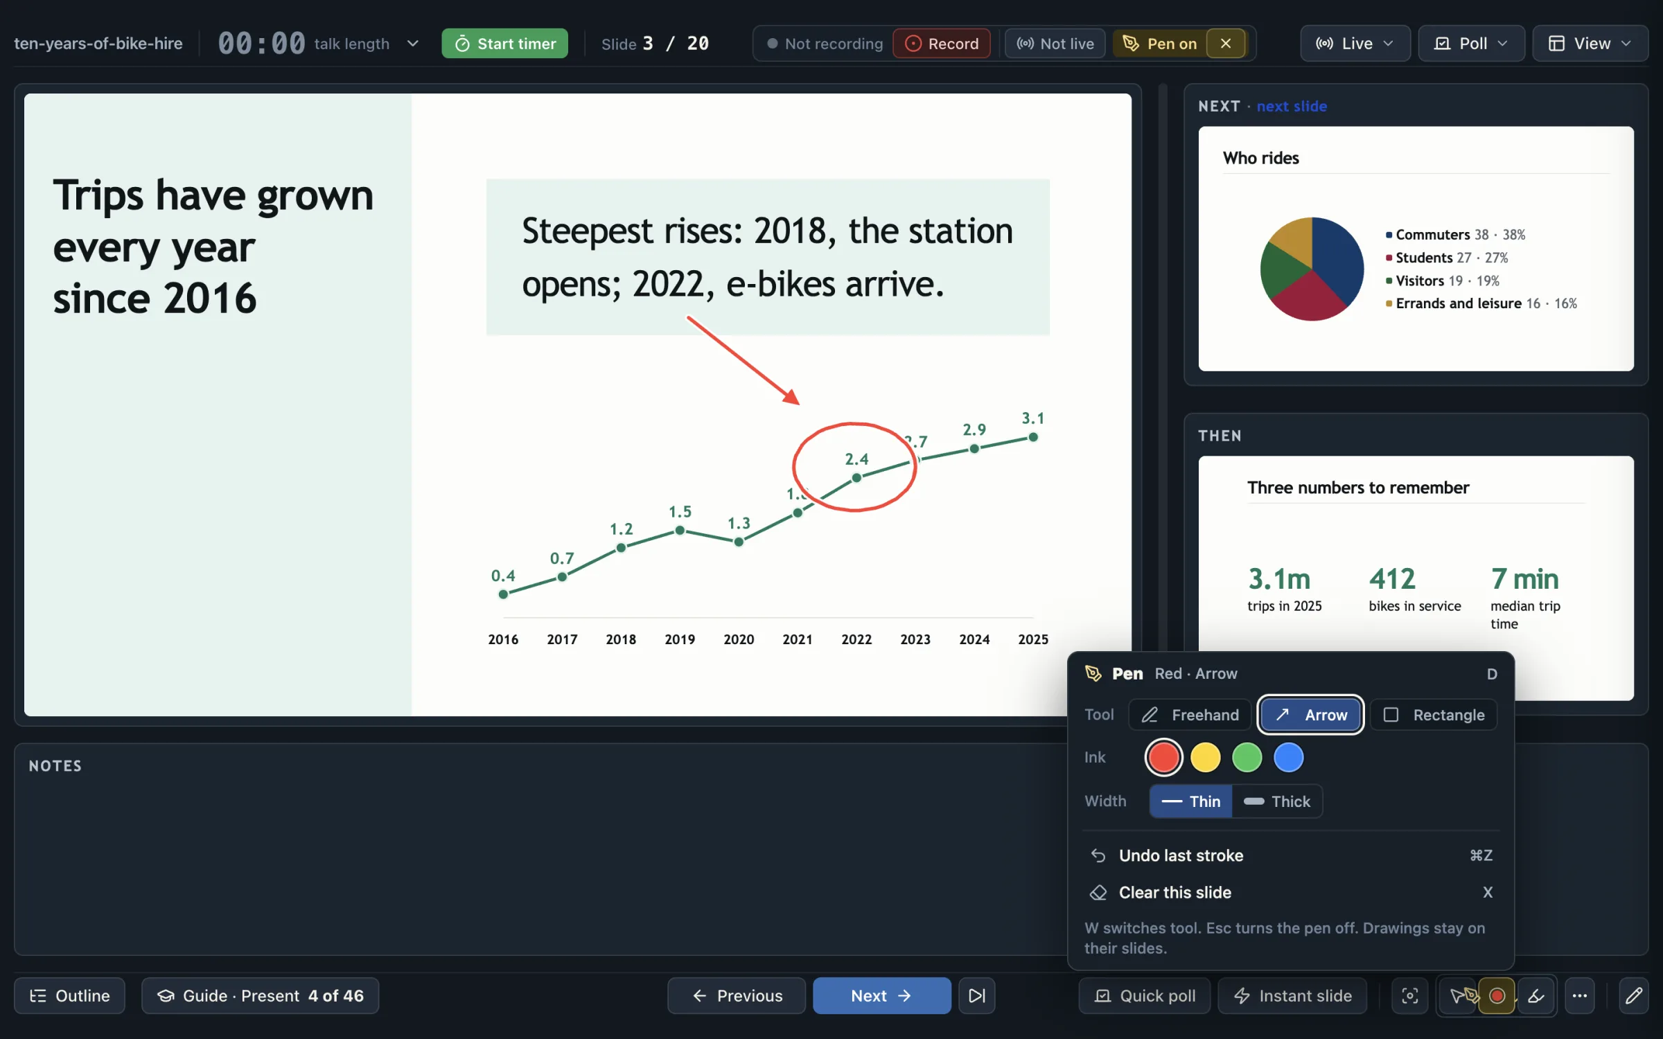Viewport: 1663px width, 1039px height.
Task: Select the Freehand pen tool
Action: (x=1190, y=714)
